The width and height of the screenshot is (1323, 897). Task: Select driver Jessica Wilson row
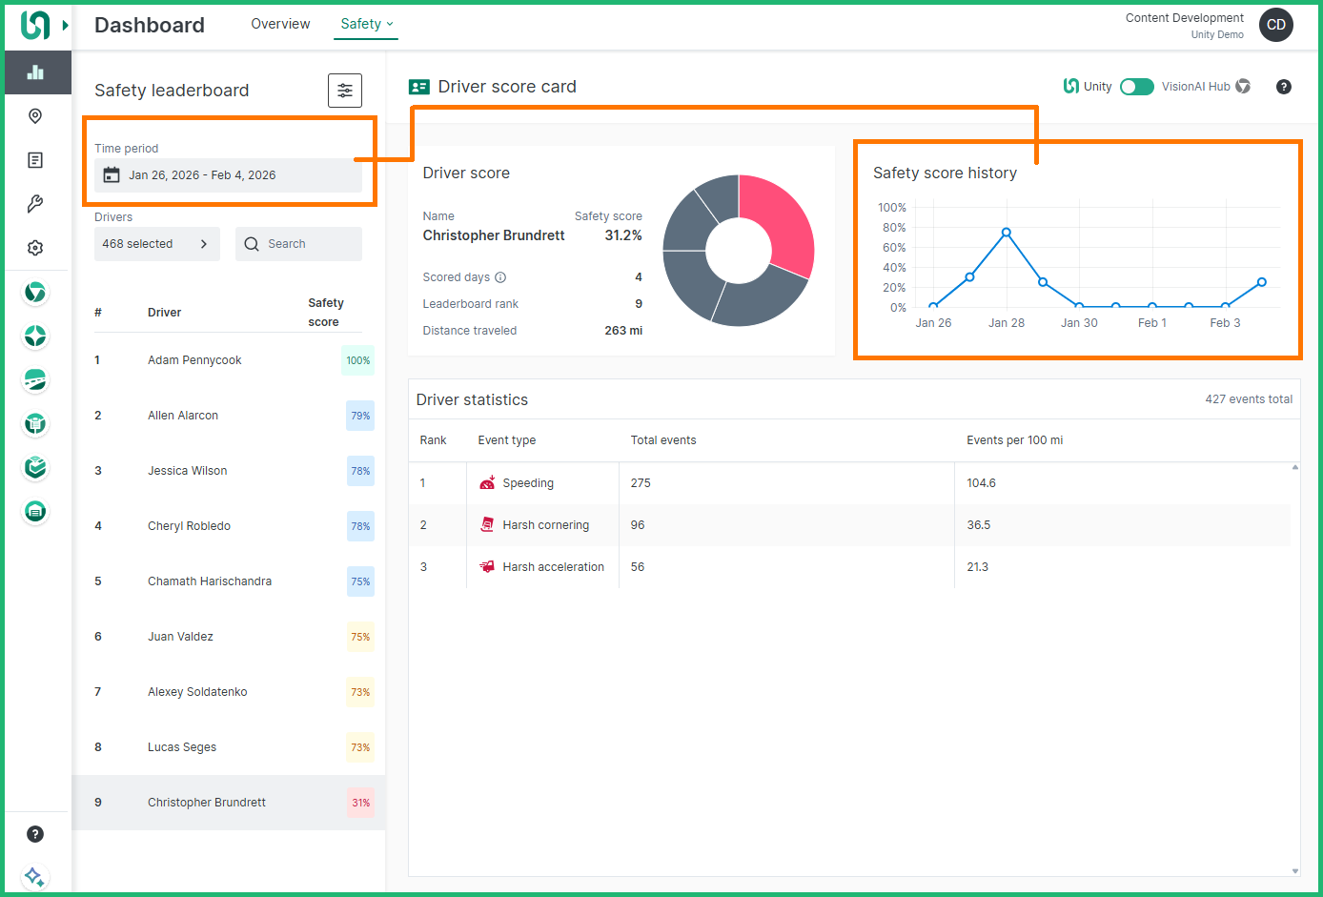point(188,471)
